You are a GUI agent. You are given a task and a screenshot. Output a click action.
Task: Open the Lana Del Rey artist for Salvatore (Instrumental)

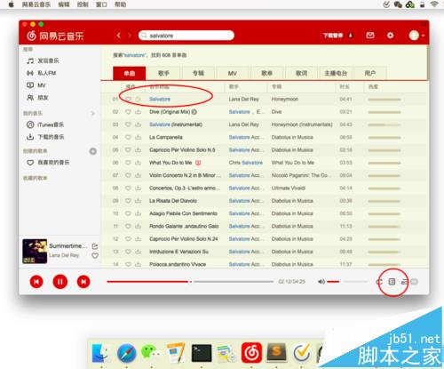[243, 124]
